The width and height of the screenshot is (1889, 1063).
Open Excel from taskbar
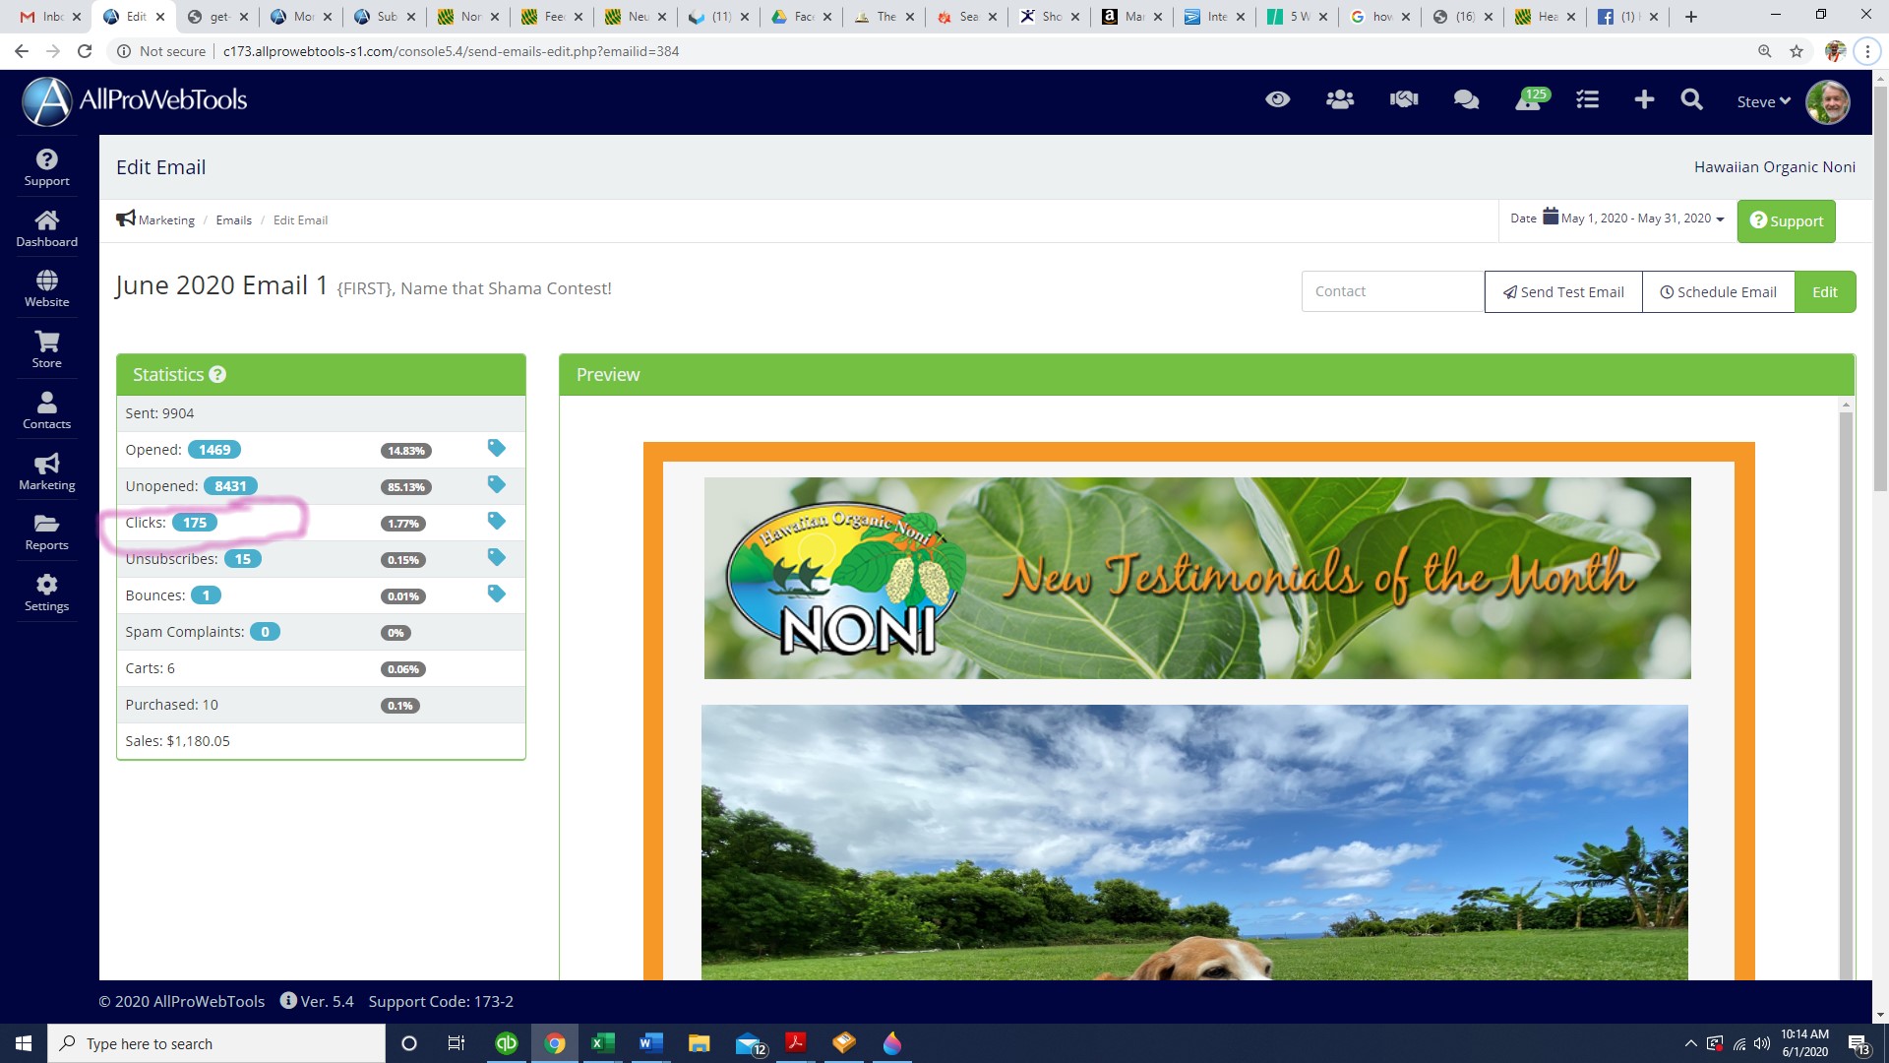[x=602, y=1043]
